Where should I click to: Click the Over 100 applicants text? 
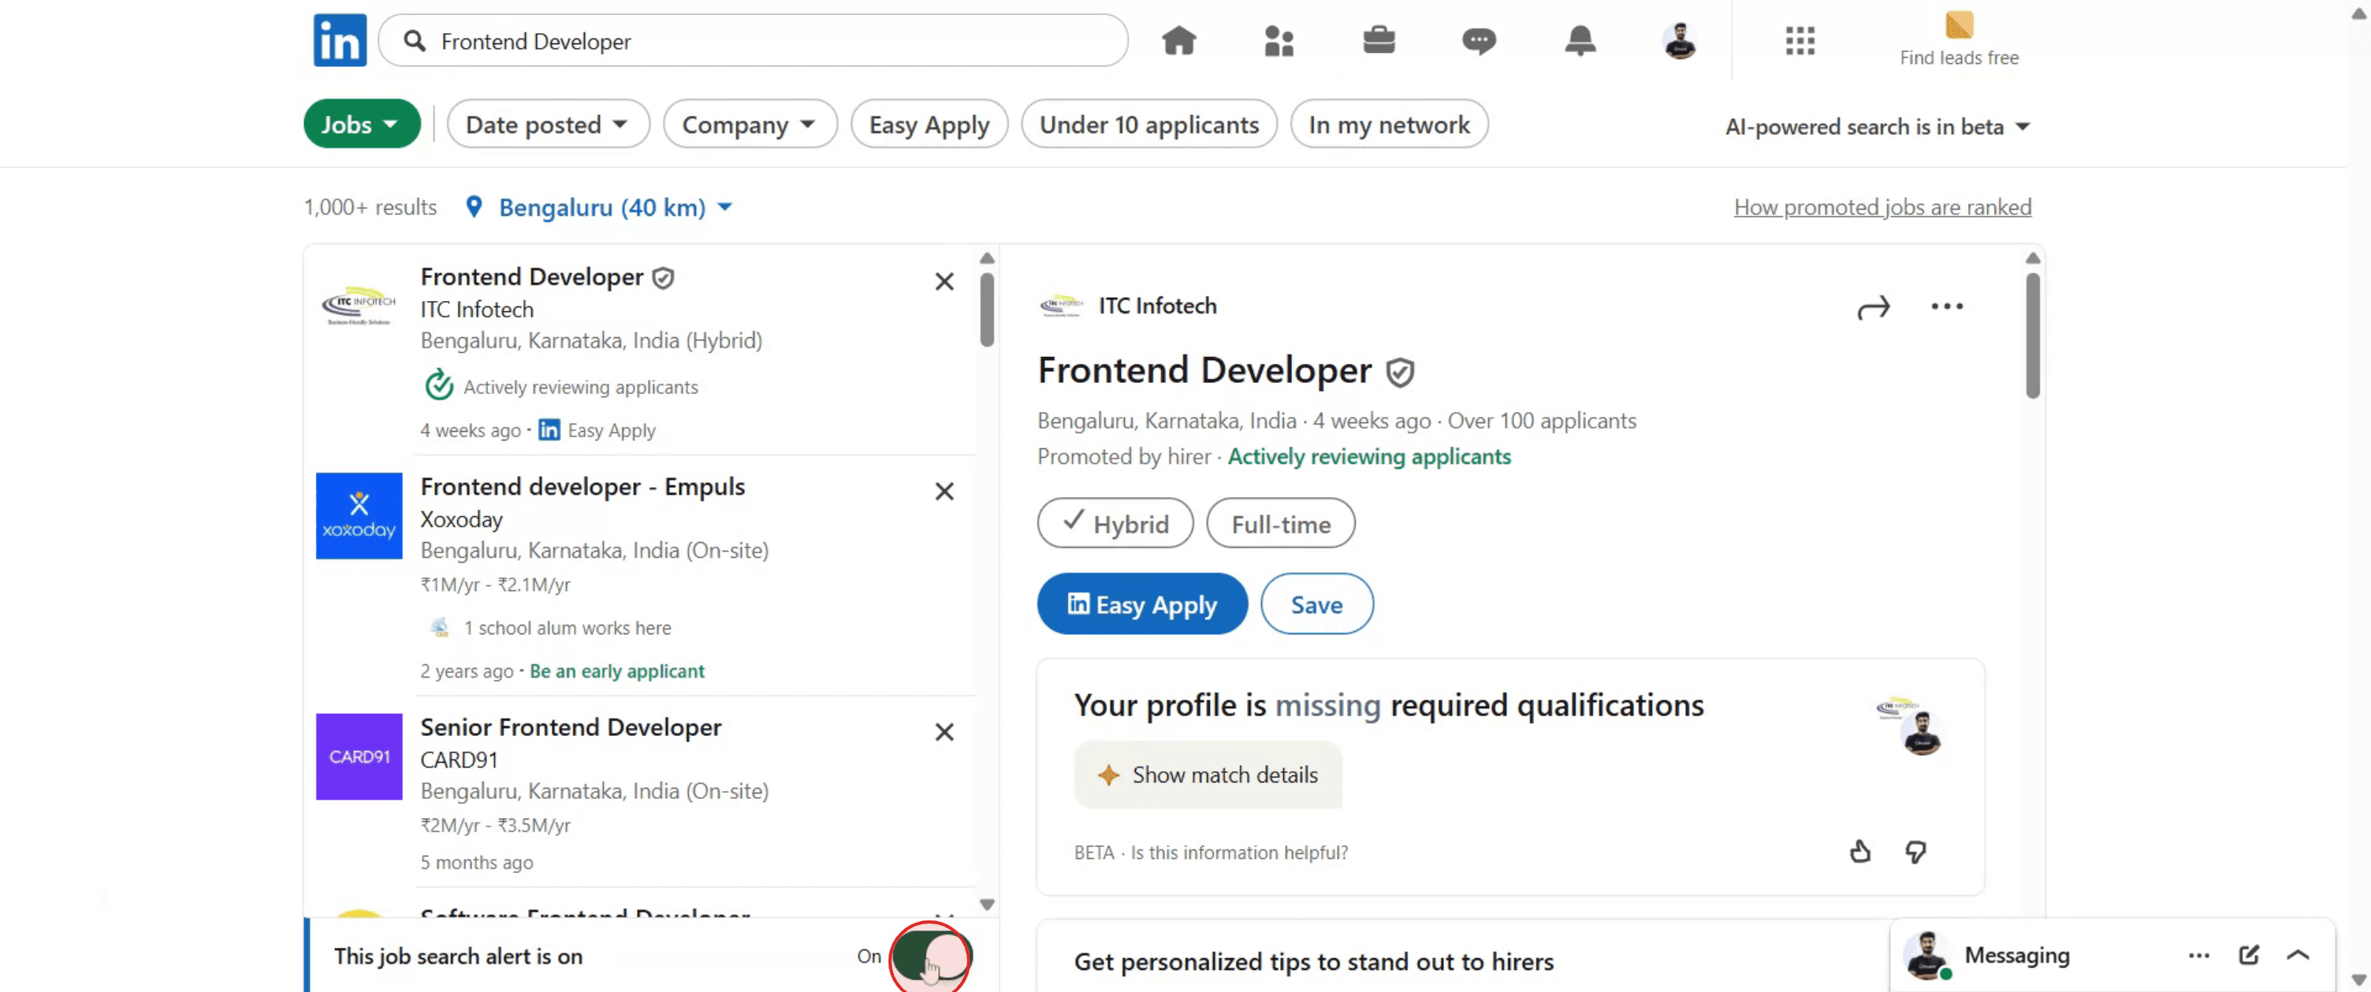[x=1542, y=421]
